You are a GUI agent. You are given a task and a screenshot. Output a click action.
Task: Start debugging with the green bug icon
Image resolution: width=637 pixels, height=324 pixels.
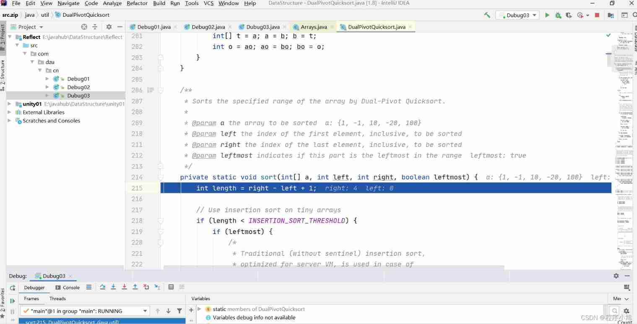tap(558, 15)
